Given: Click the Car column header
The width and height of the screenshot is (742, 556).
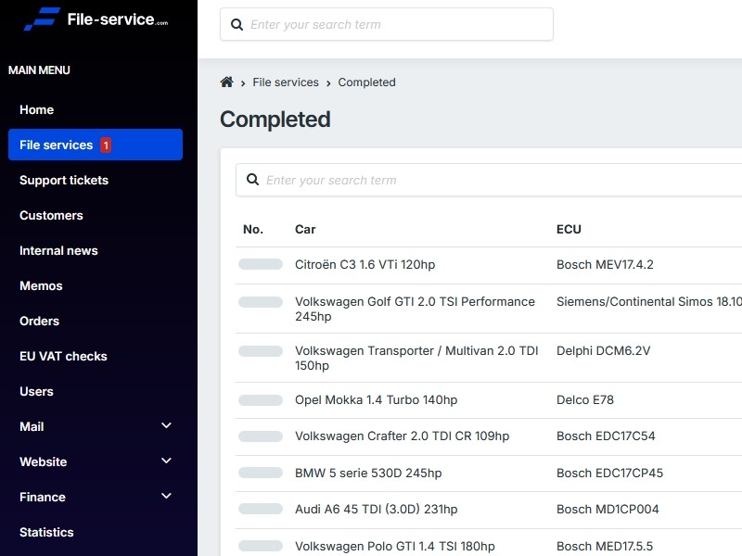Looking at the screenshot, I should 305,229.
